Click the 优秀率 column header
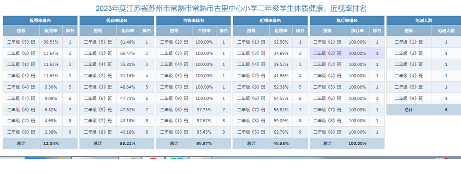This screenshot has width=461, height=174. pyautogui.click(x=51, y=30)
